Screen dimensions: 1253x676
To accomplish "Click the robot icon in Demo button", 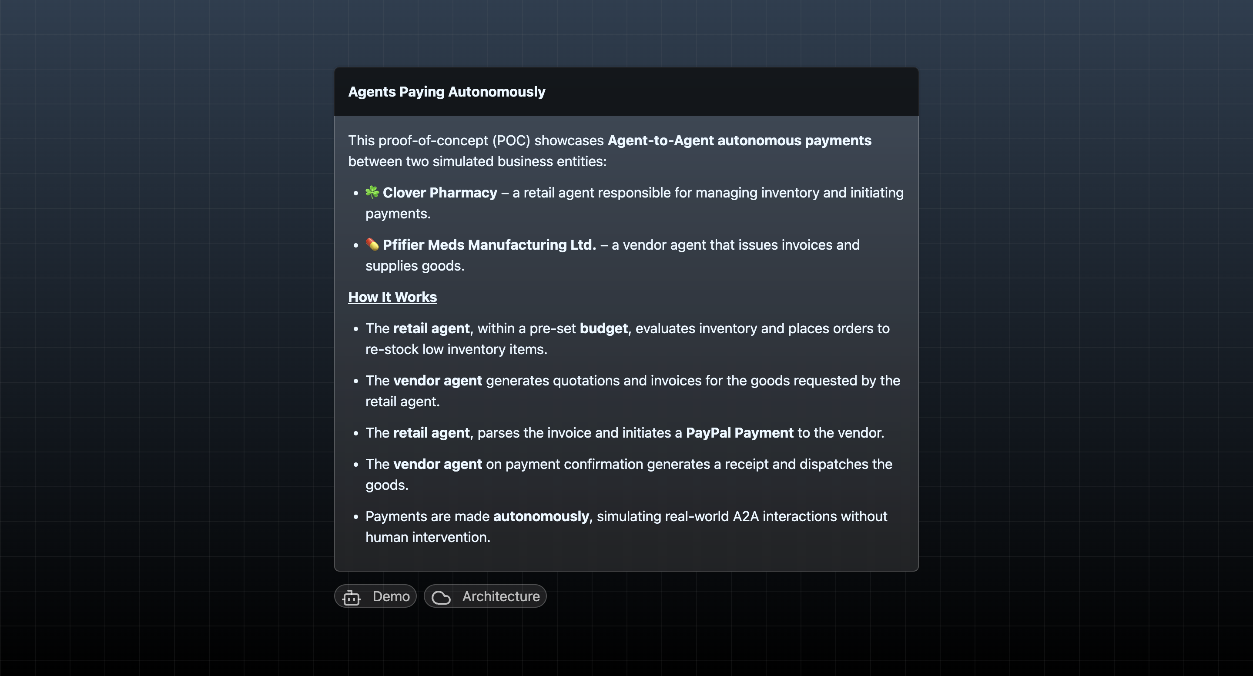I will click(351, 597).
